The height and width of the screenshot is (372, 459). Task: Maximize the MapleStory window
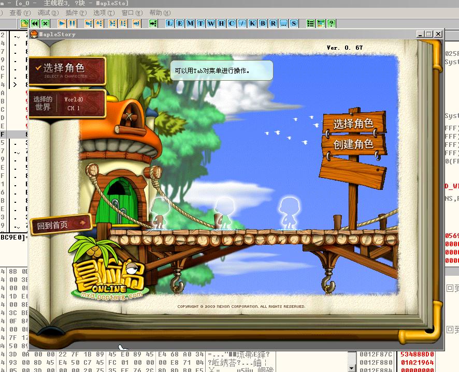click(x=429, y=34)
